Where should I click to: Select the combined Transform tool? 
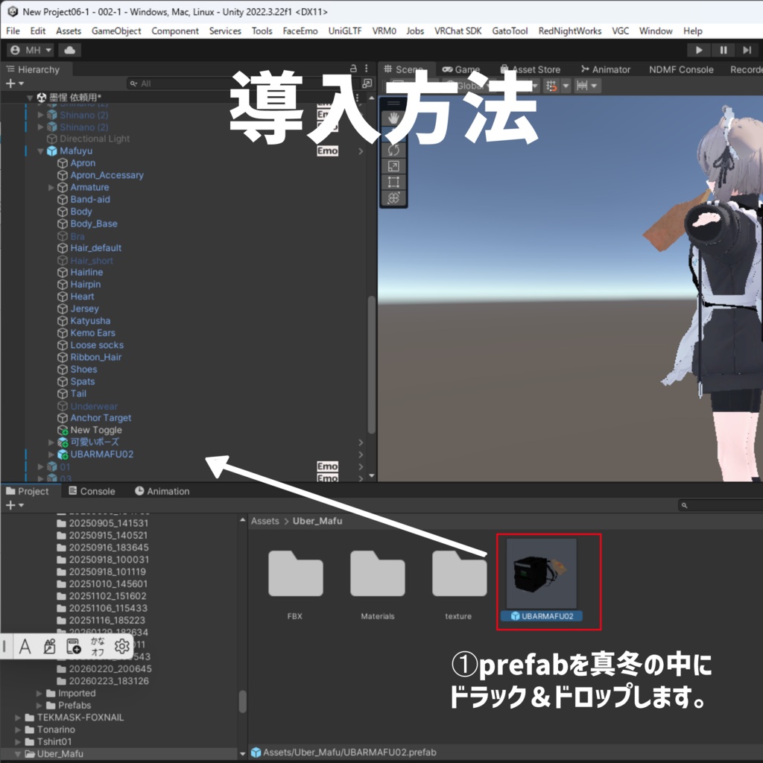tap(393, 197)
